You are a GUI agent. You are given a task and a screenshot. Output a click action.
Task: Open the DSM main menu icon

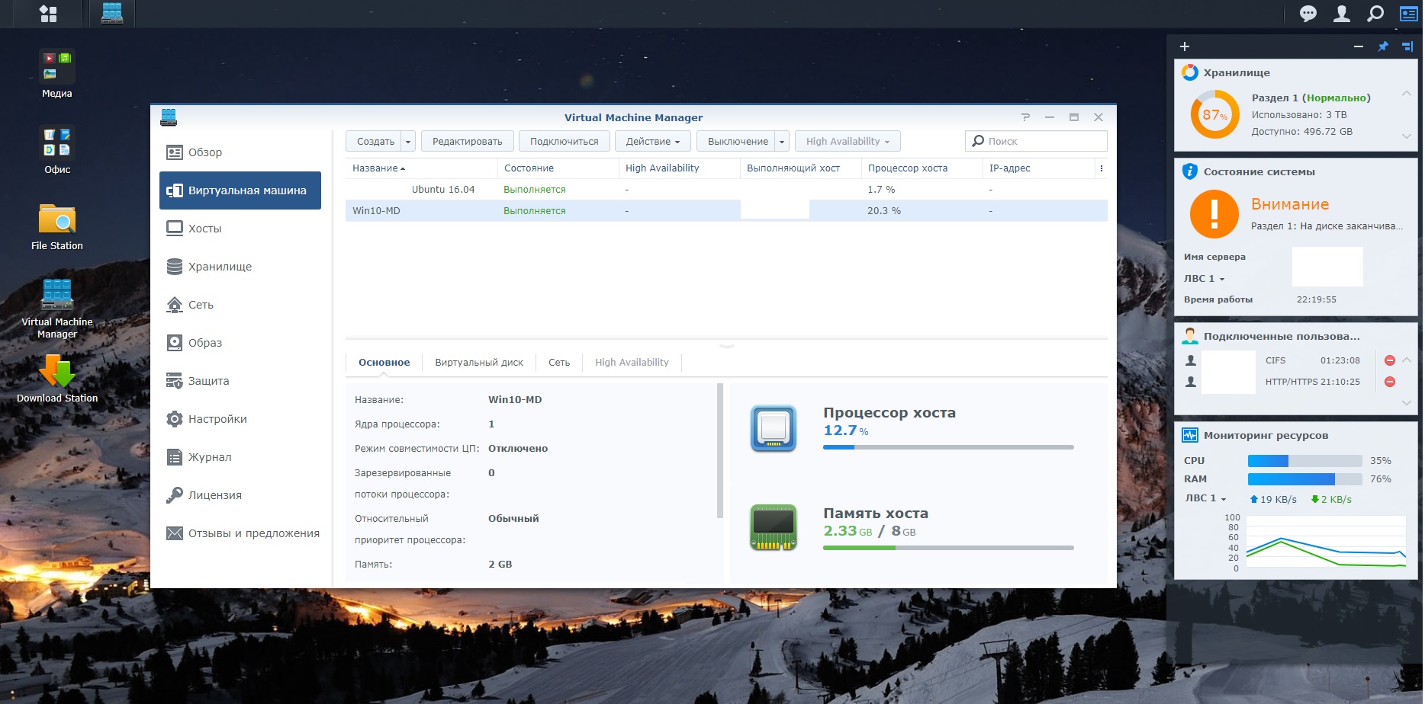[x=48, y=14]
